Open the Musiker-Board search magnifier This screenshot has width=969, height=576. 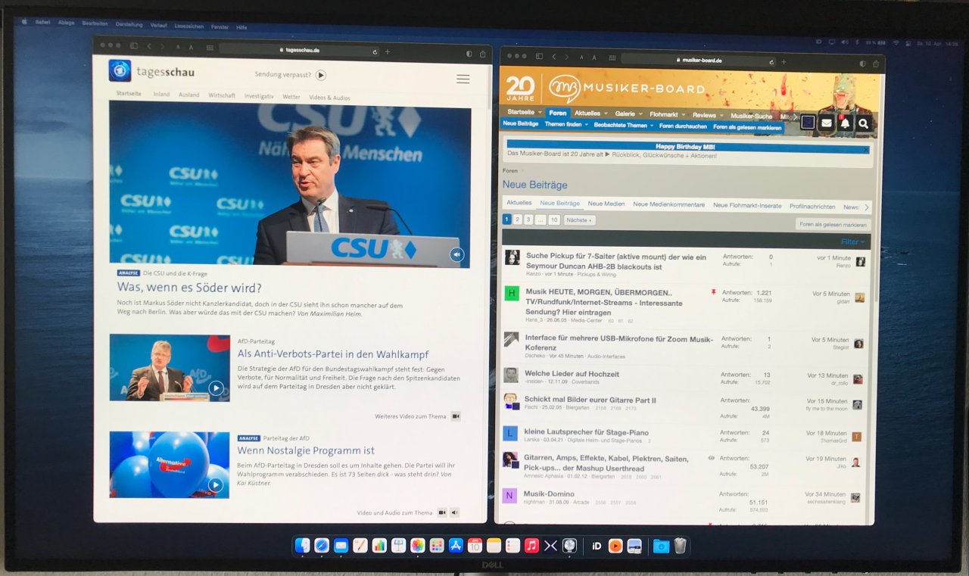(x=863, y=123)
